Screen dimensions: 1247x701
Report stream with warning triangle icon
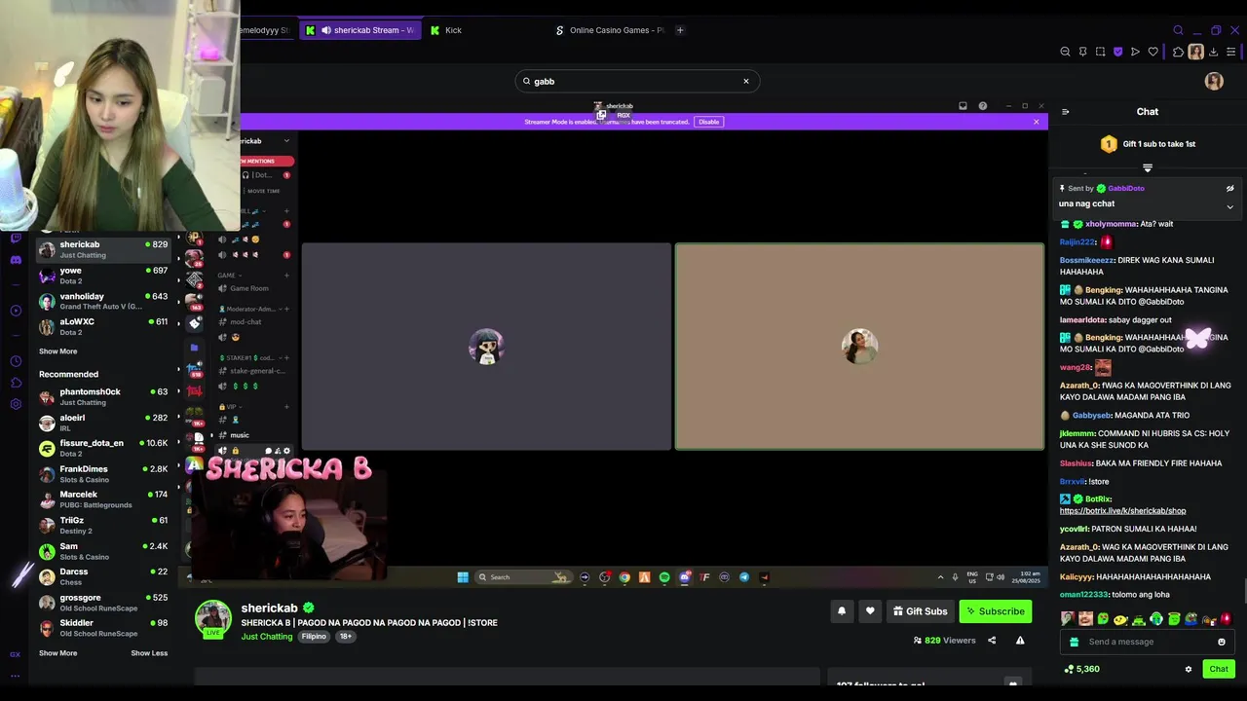coord(1020,640)
